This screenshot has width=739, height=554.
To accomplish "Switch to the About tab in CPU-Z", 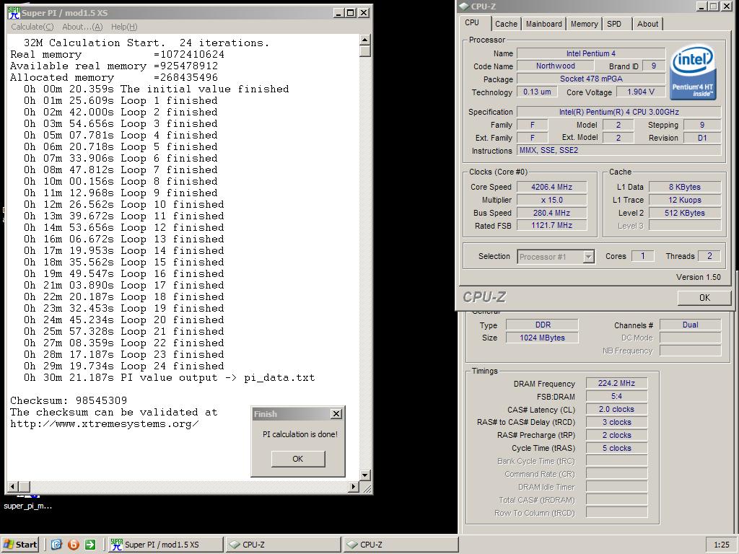I will point(647,24).
